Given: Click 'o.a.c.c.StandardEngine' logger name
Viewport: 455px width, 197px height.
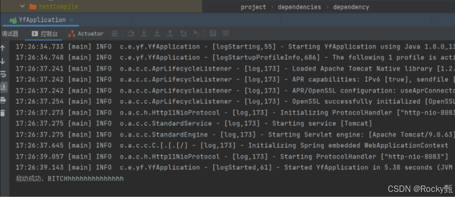Looking at the screenshot, I should (x=164, y=134).
